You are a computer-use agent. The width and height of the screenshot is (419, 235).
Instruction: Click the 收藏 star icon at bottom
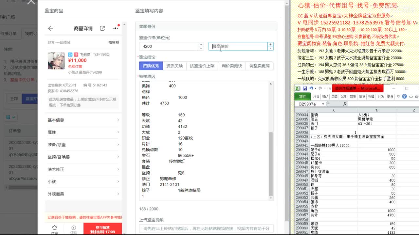click(54, 228)
